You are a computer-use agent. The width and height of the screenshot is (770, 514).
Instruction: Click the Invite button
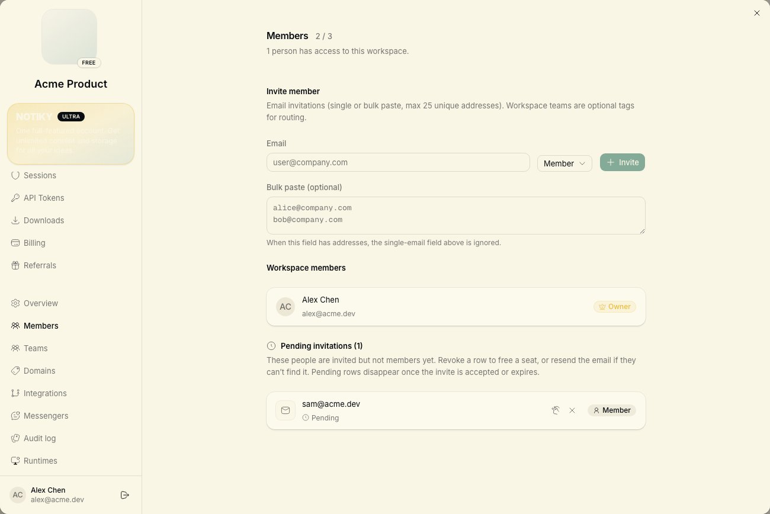coord(623,162)
